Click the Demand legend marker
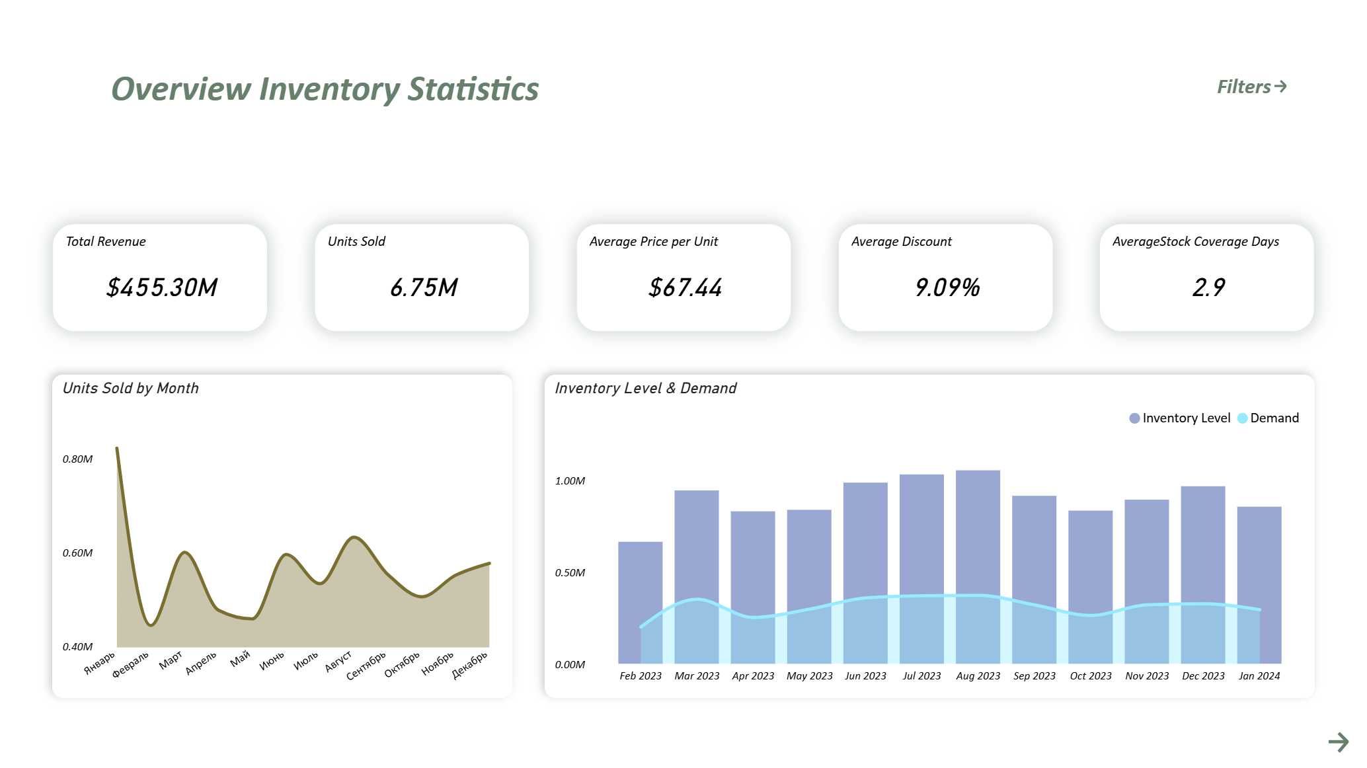This screenshot has width=1367, height=768. (1242, 418)
